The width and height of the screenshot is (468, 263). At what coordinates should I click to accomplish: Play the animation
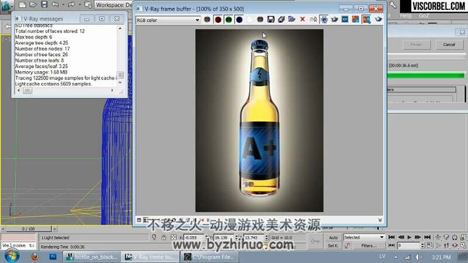(x=409, y=237)
